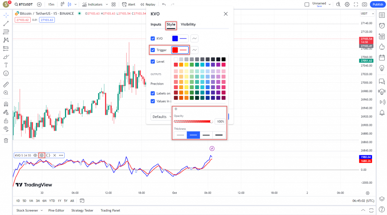Screen dimensions: 387x215
Task: Open the pattern drawing tools
Action: (x=6, y=40)
